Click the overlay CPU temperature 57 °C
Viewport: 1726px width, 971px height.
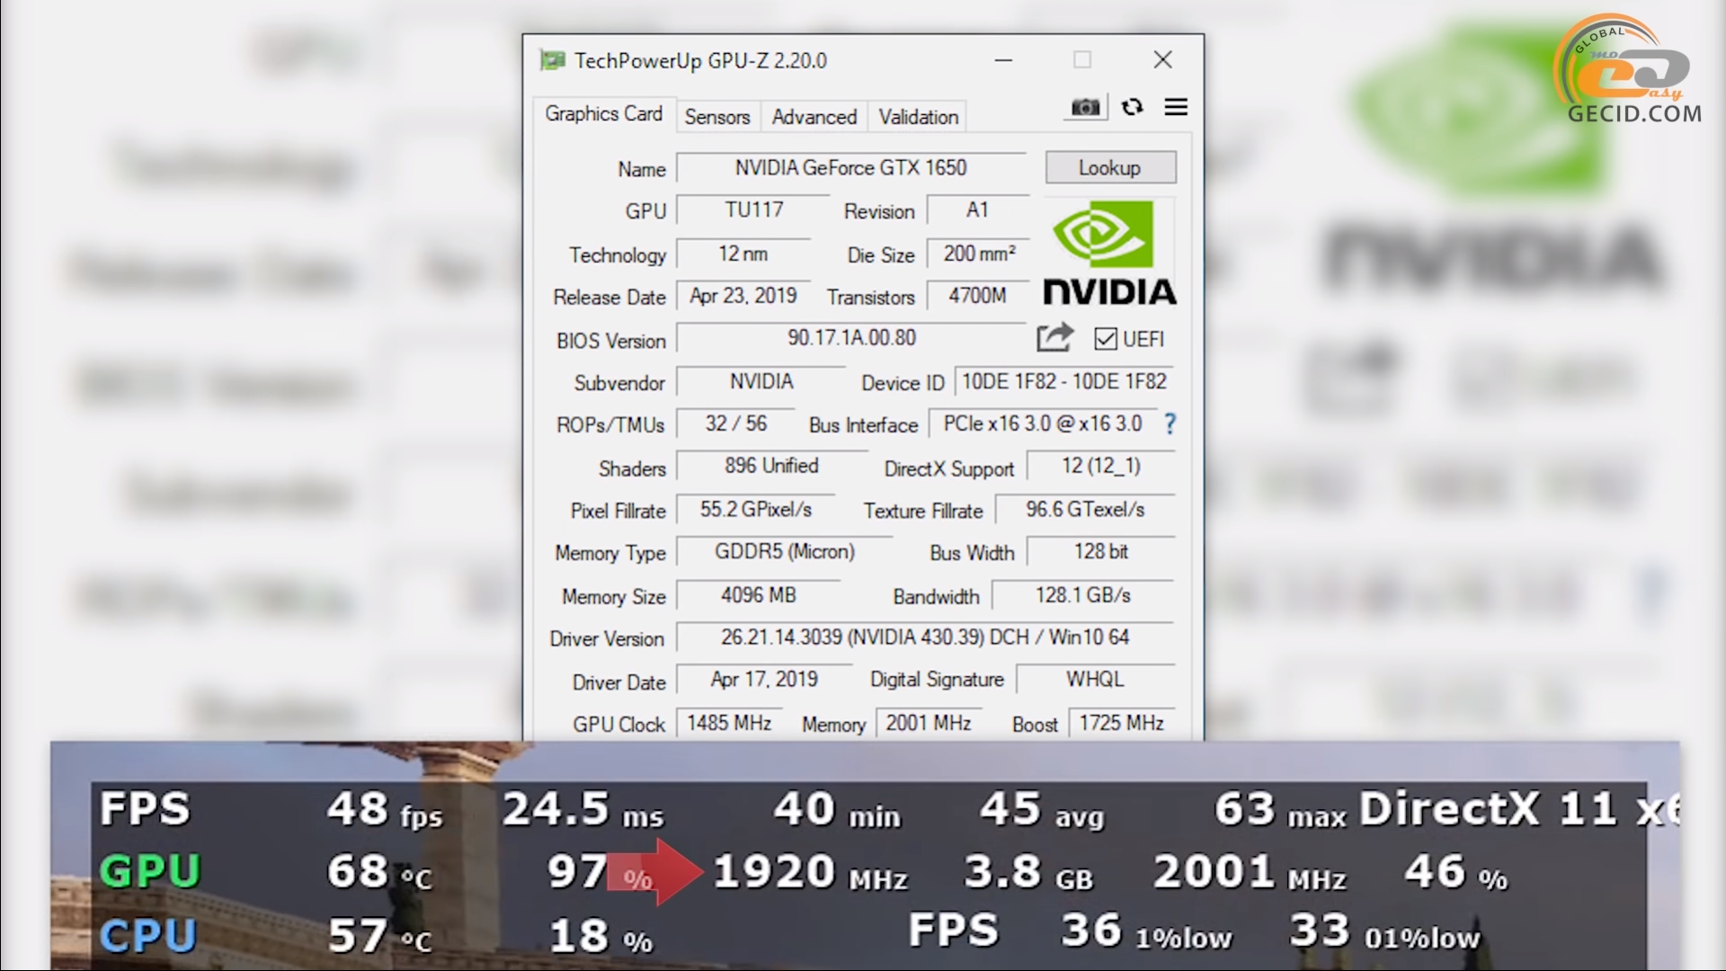pyautogui.click(x=380, y=936)
